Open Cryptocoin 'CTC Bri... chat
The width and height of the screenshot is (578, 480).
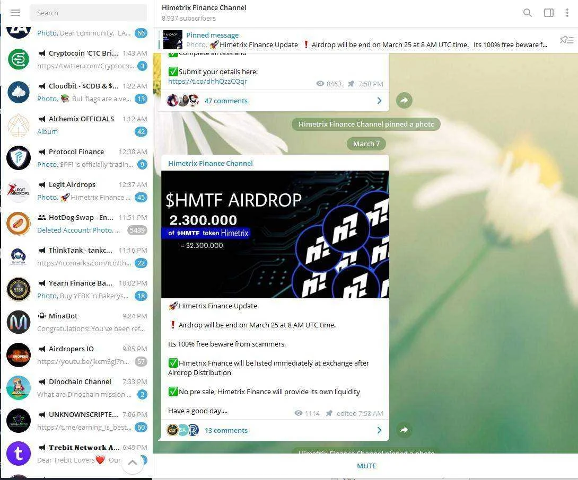click(77, 59)
